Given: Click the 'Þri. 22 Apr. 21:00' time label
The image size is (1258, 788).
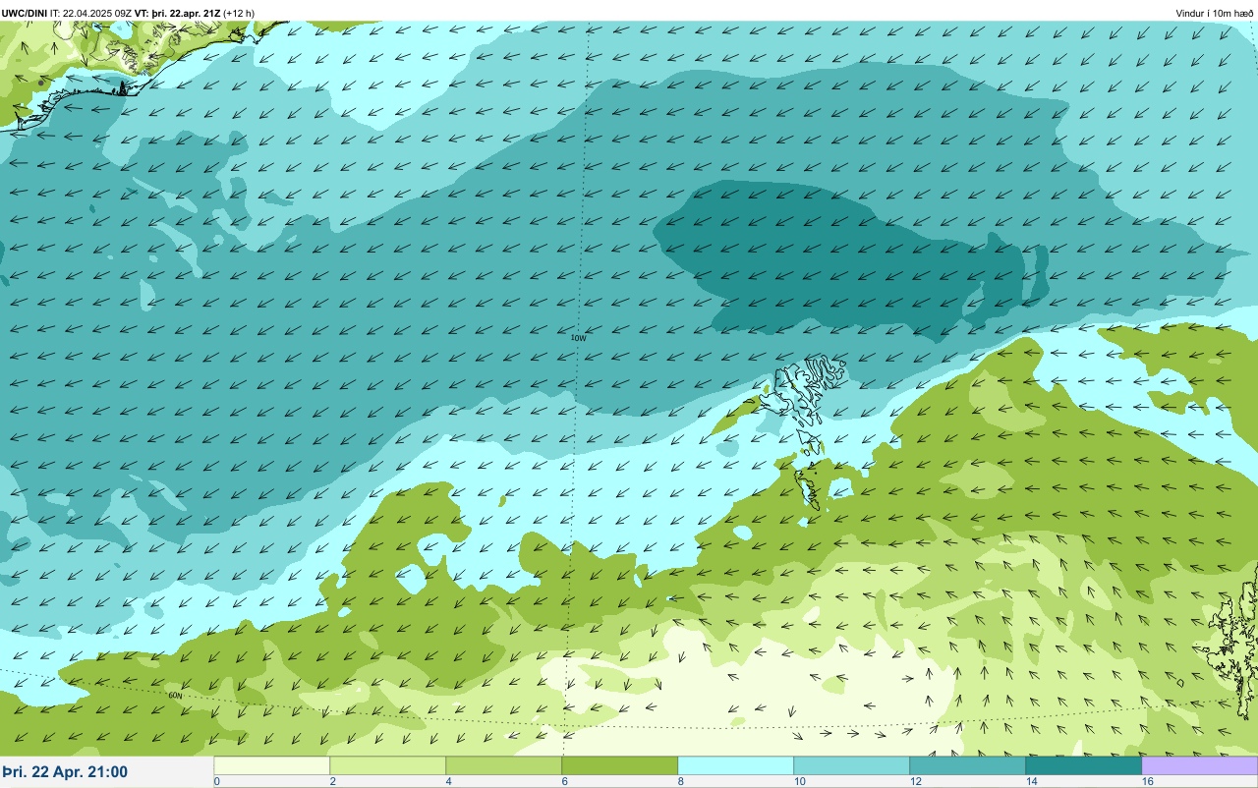Looking at the screenshot, I should 65,772.
